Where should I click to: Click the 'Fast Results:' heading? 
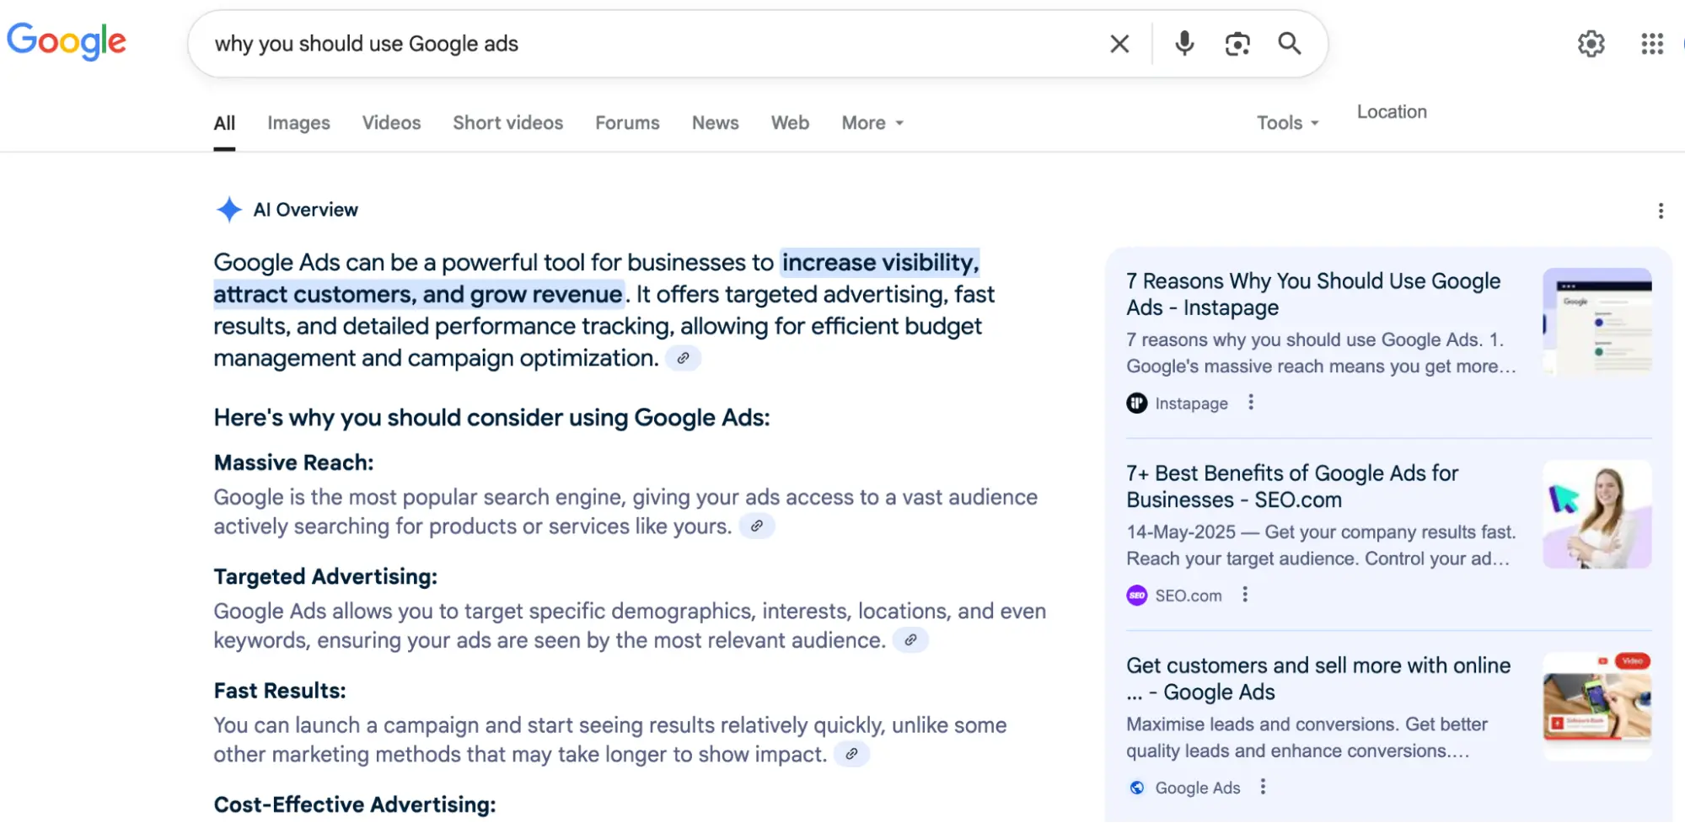[280, 691]
